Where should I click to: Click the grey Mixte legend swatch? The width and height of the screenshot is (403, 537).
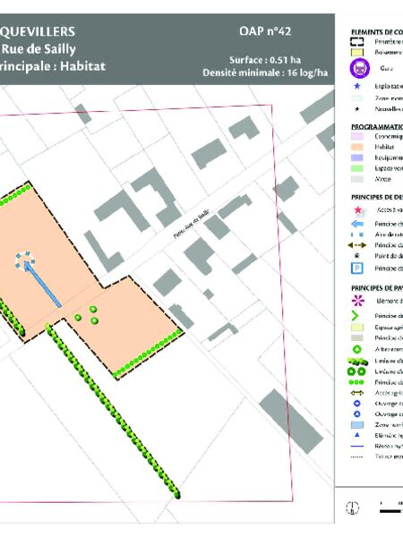click(357, 179)
